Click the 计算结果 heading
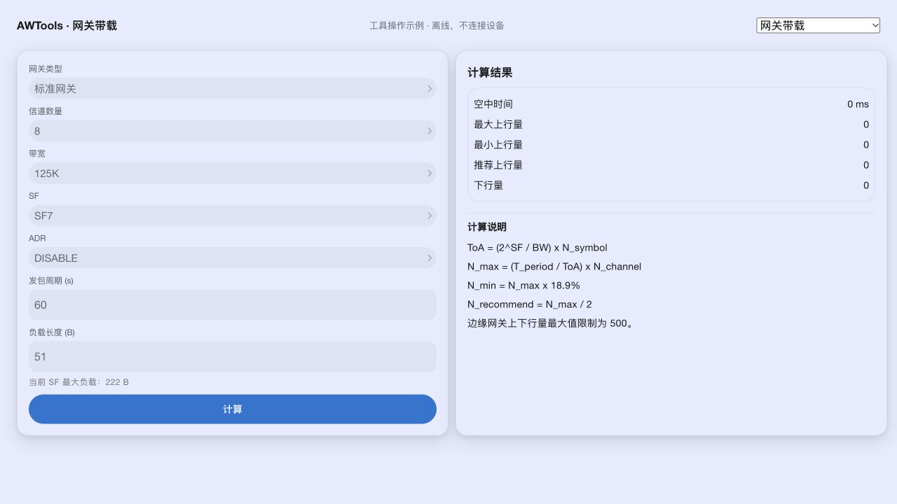The image size is (897, 504). (x=490, y=73)
